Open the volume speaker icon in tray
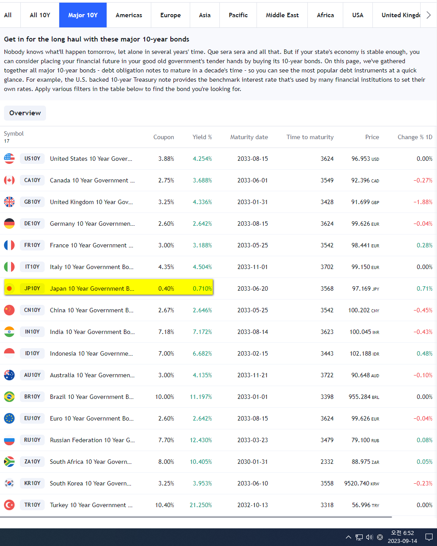 tap(369, 537)
